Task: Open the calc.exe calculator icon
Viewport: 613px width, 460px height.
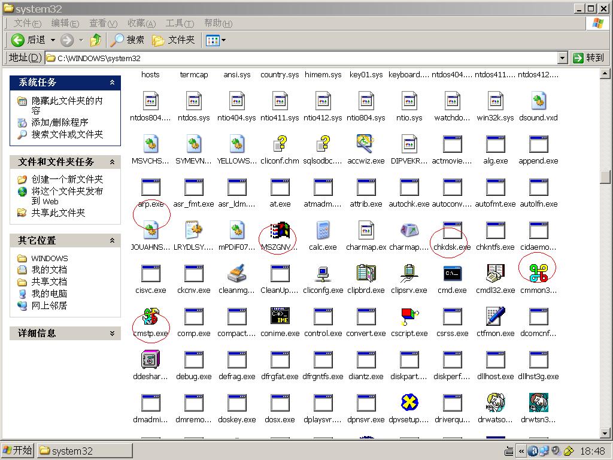Action: [323, 231]
